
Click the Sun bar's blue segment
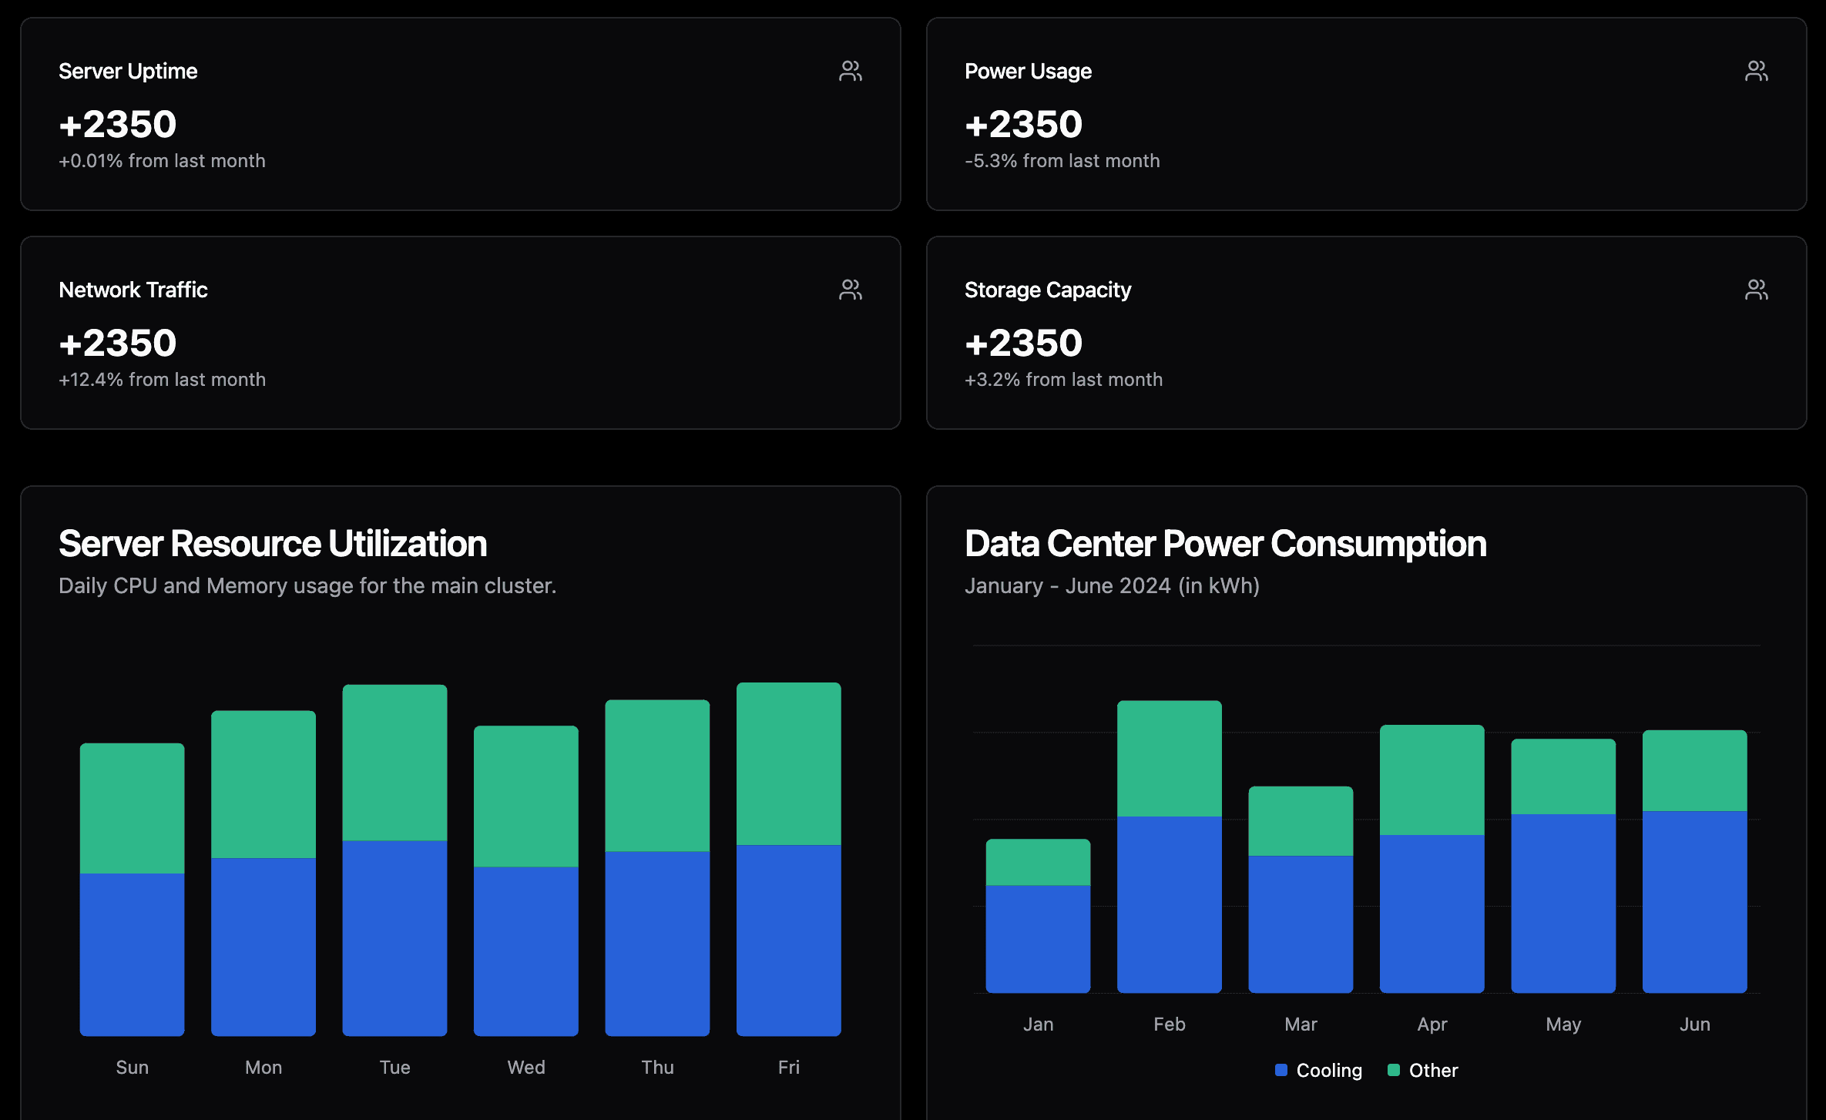pos(133,954)
